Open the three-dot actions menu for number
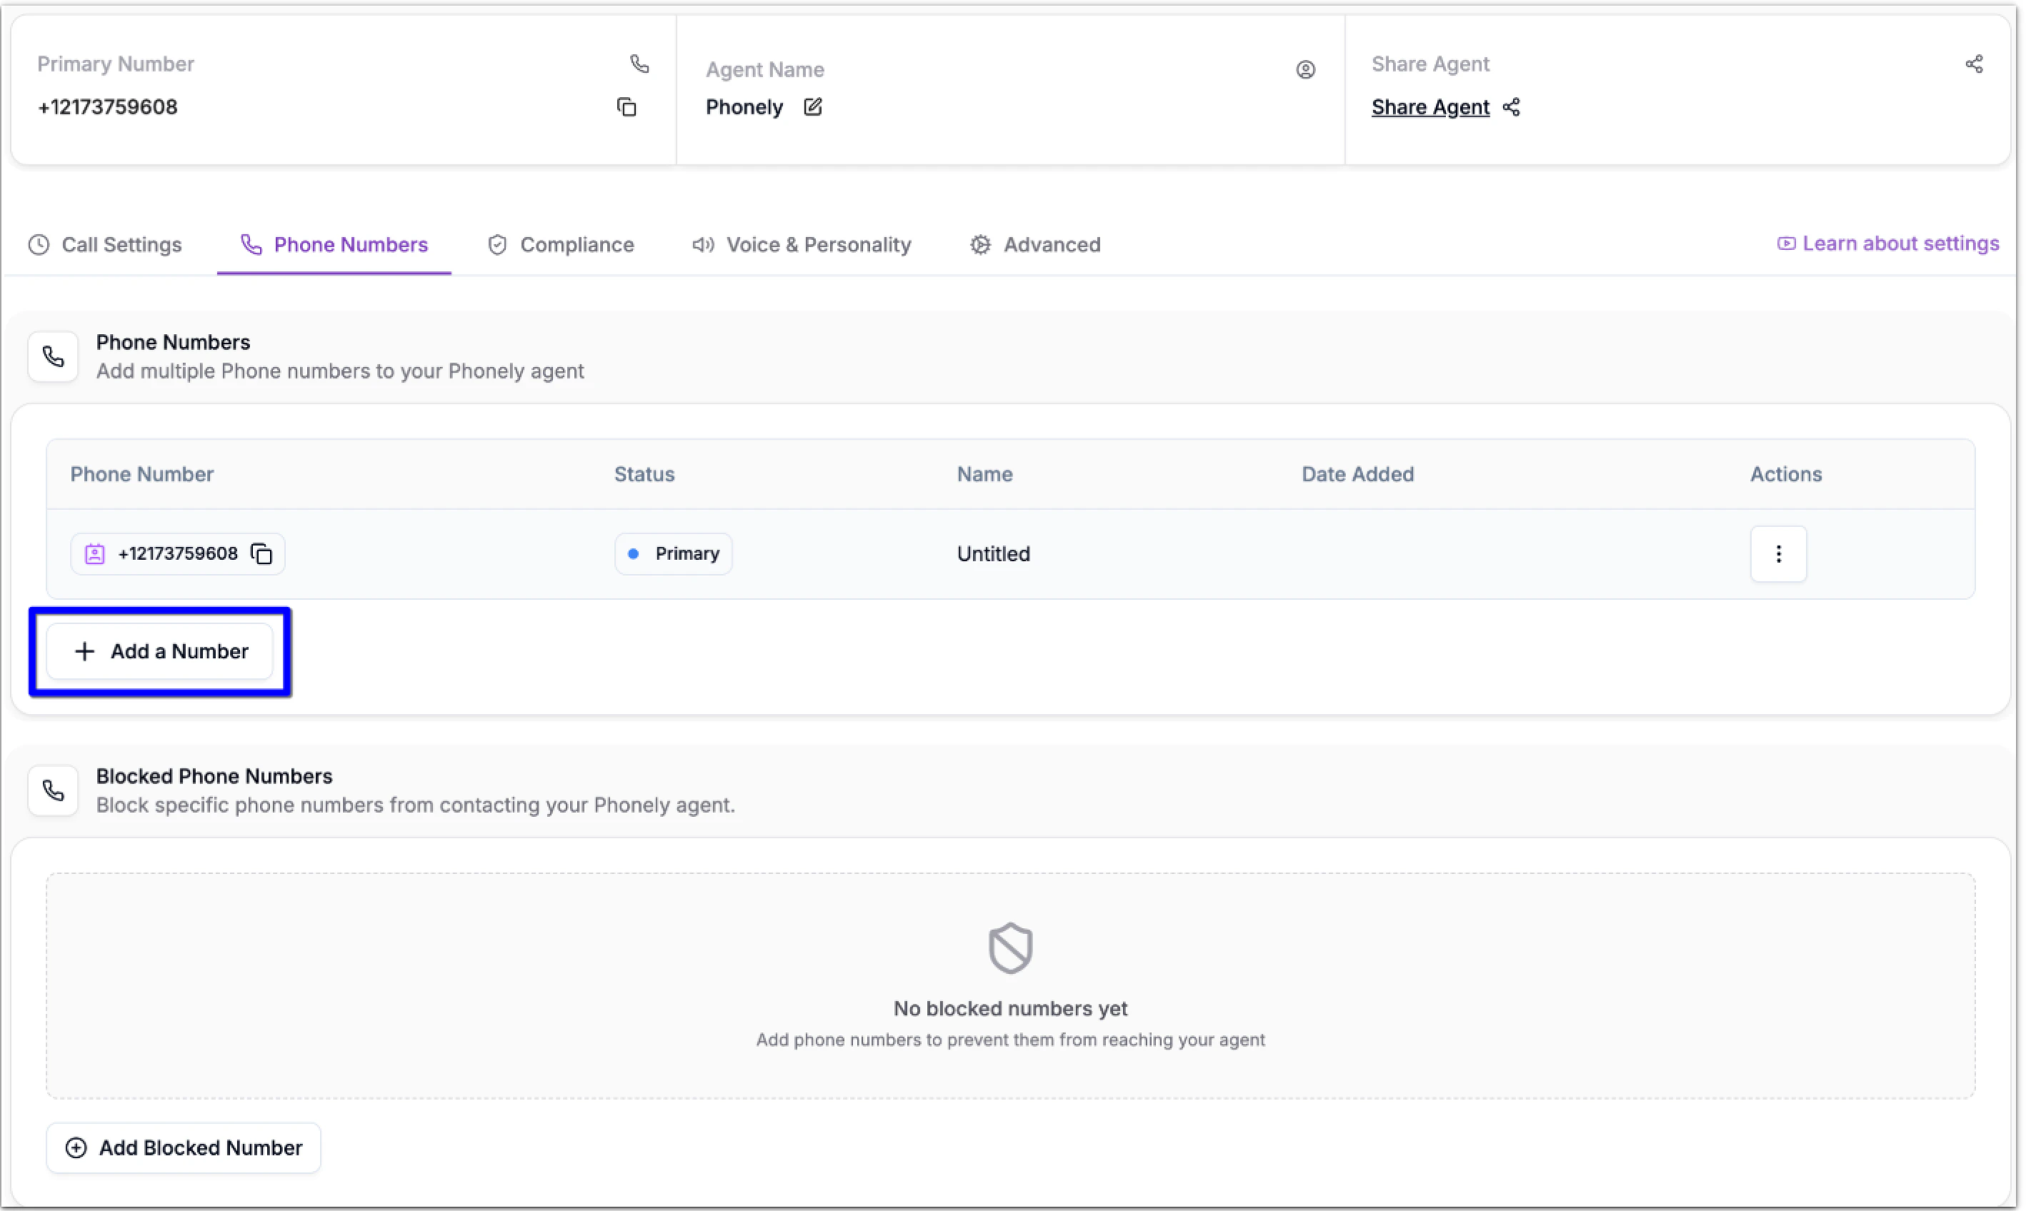The height and width of the screenshot is (1211, 2026). point(1778,554)
